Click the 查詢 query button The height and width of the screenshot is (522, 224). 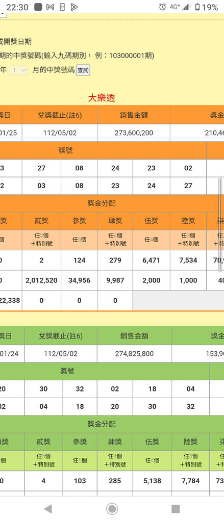pos(83,70)
